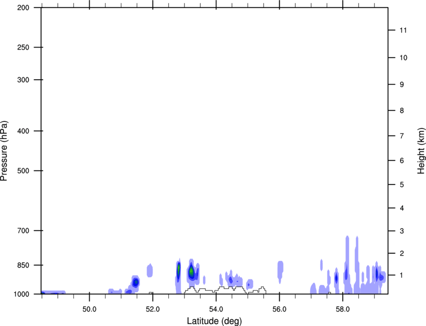The image size is (426, 326).
Task: Select the 400 pressure tick label
Action: click(x=23, y=131)
